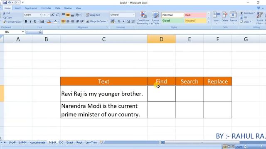Viewport: 266px width, 149px height.
Task: Open the View ribbon tab
Action: point(79,8)
